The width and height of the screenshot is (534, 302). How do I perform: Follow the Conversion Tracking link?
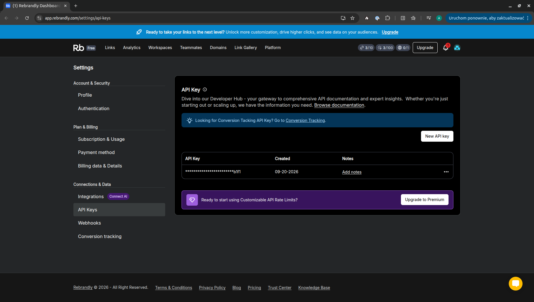(x=305, y=120)
